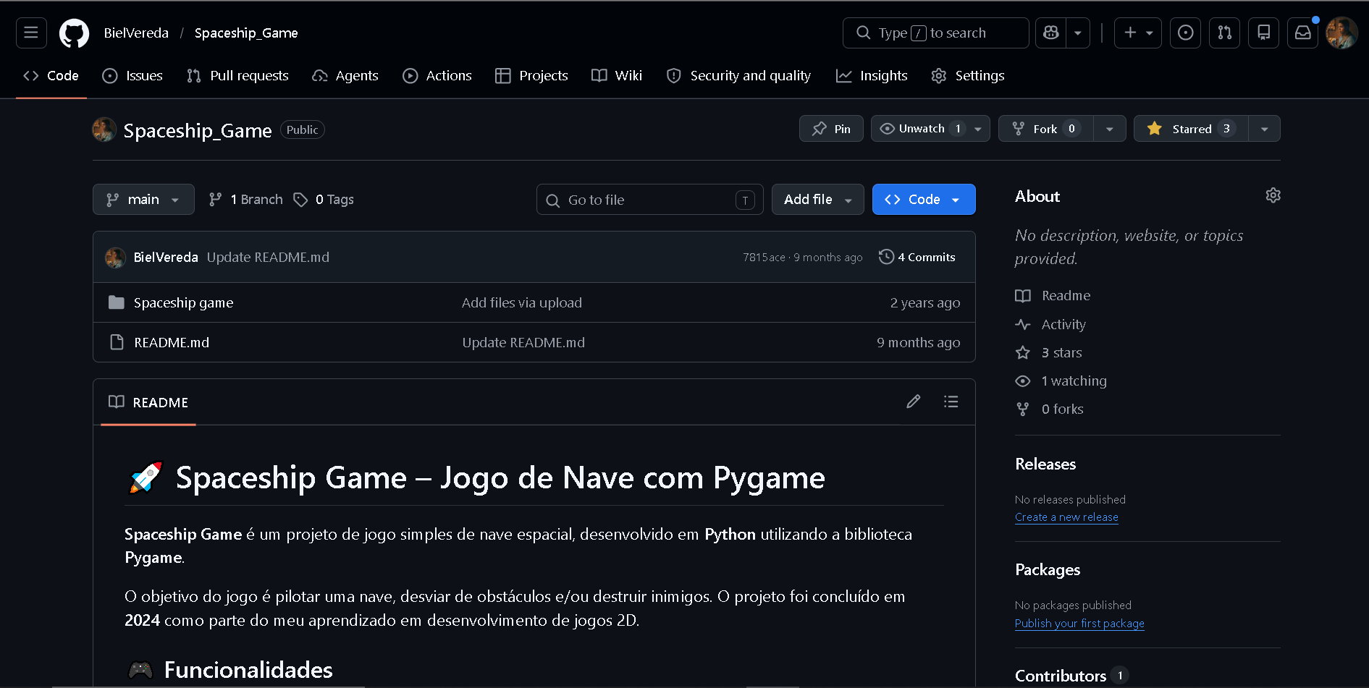Open the Wiki tab
The width and height of the screenshot is (1369, 688).
click(617, 76)
